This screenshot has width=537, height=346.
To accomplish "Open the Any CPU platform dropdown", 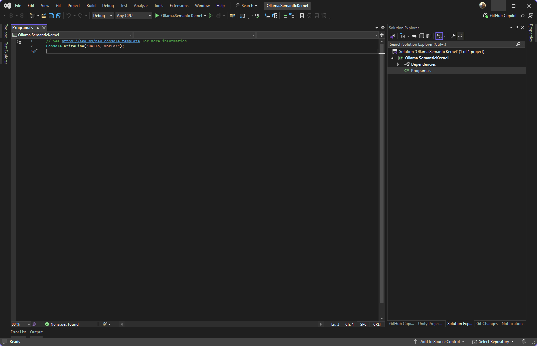I will [x=134, y=16].
